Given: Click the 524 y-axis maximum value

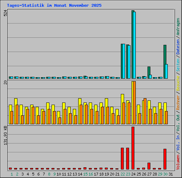Looking at the screenshot, I should click(x=5, y=13).
